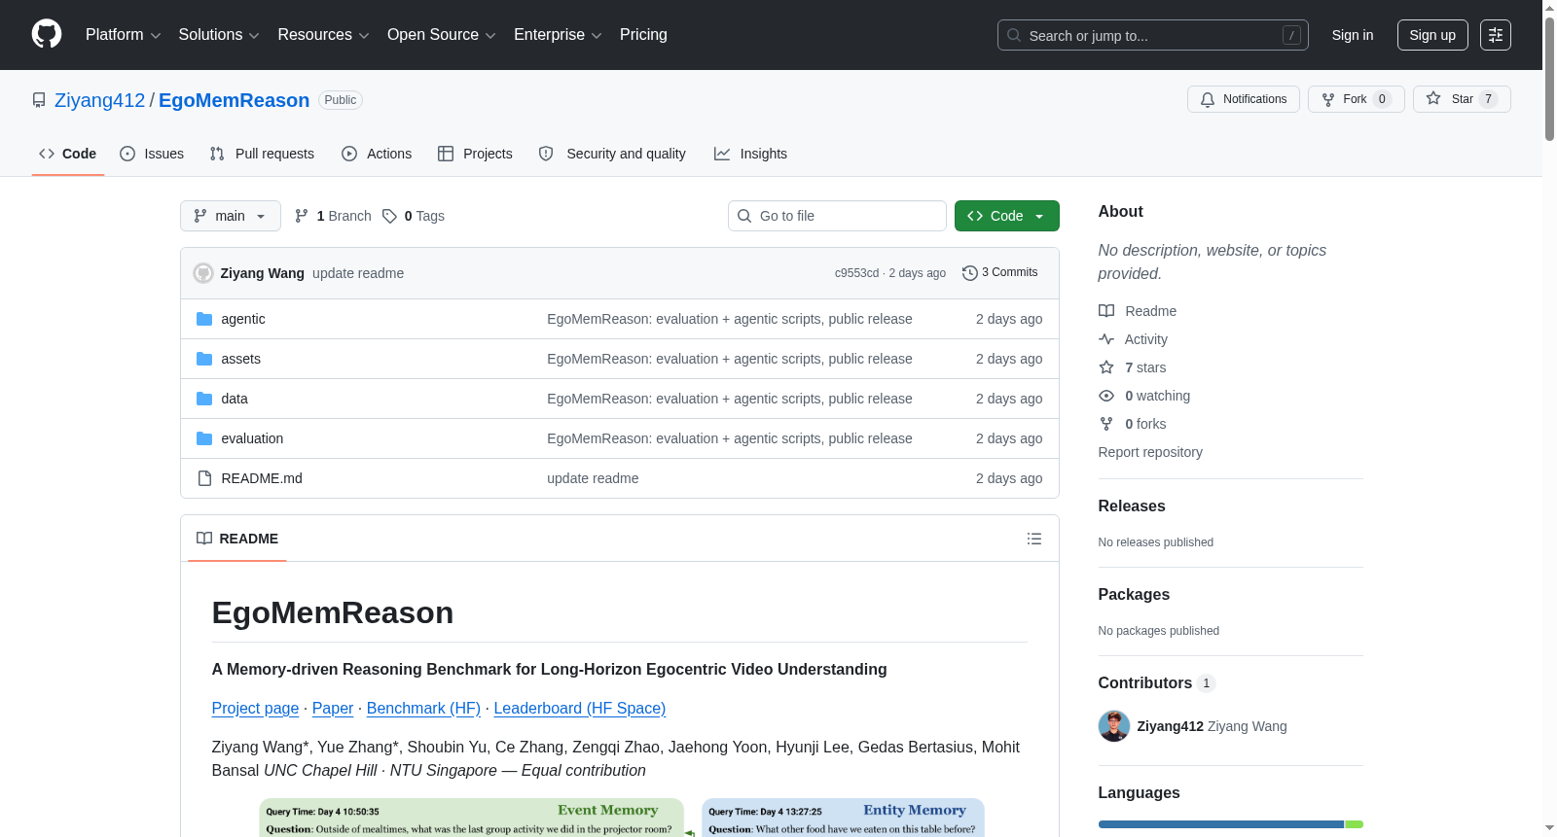Click the assets folder icon
This screenshot has width=1557, height=837.
point(204,359)
